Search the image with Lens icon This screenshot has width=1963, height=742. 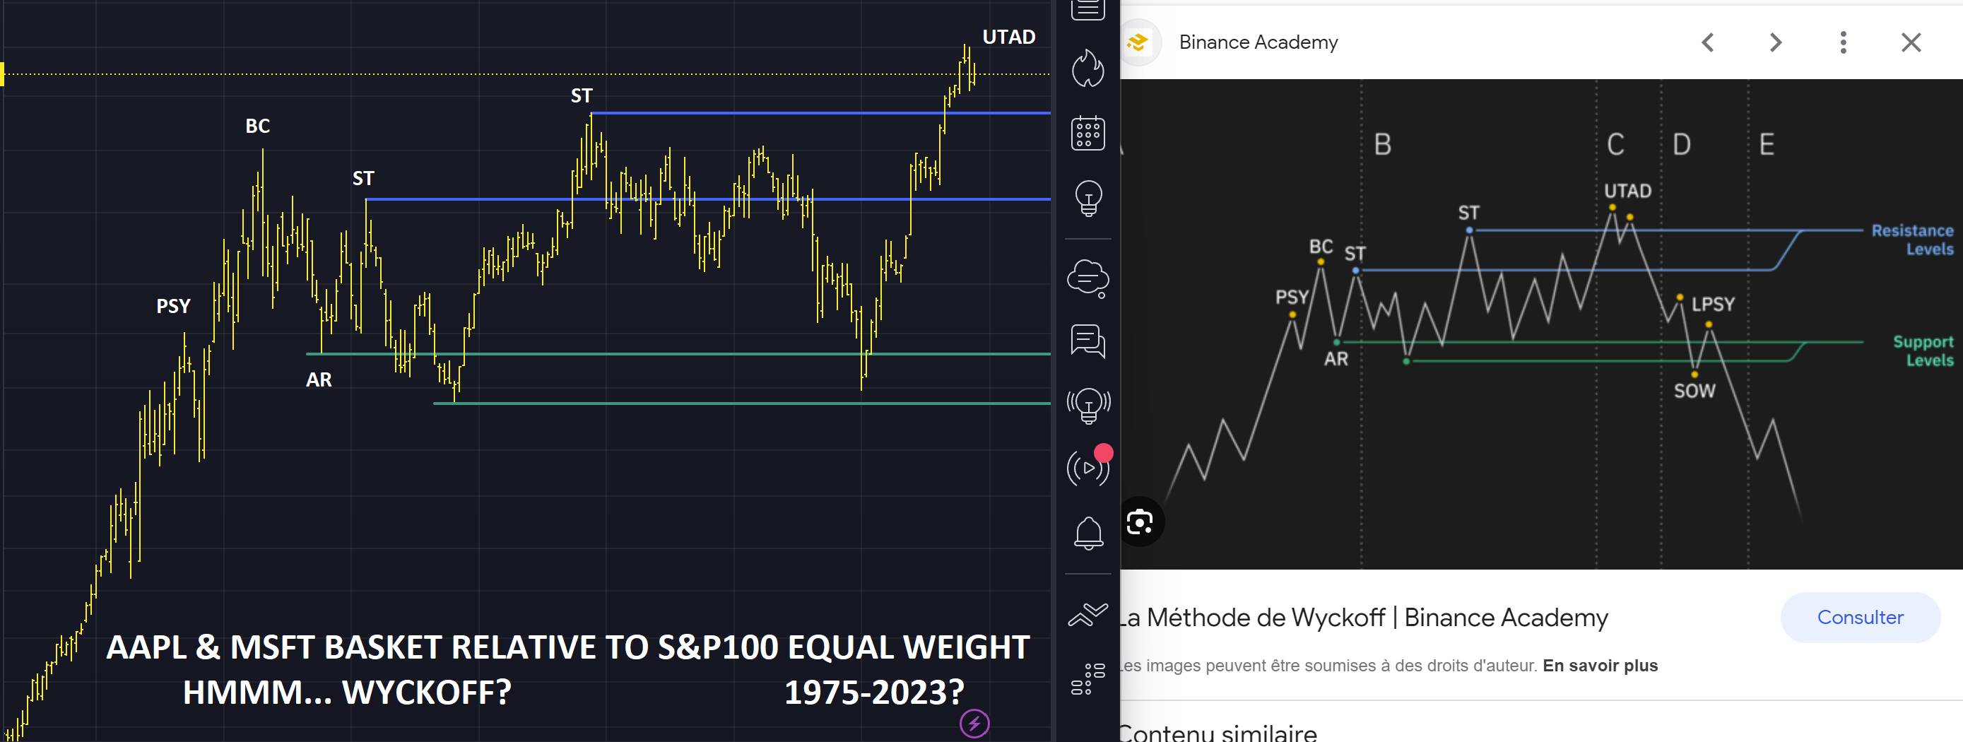[1139, 522]
